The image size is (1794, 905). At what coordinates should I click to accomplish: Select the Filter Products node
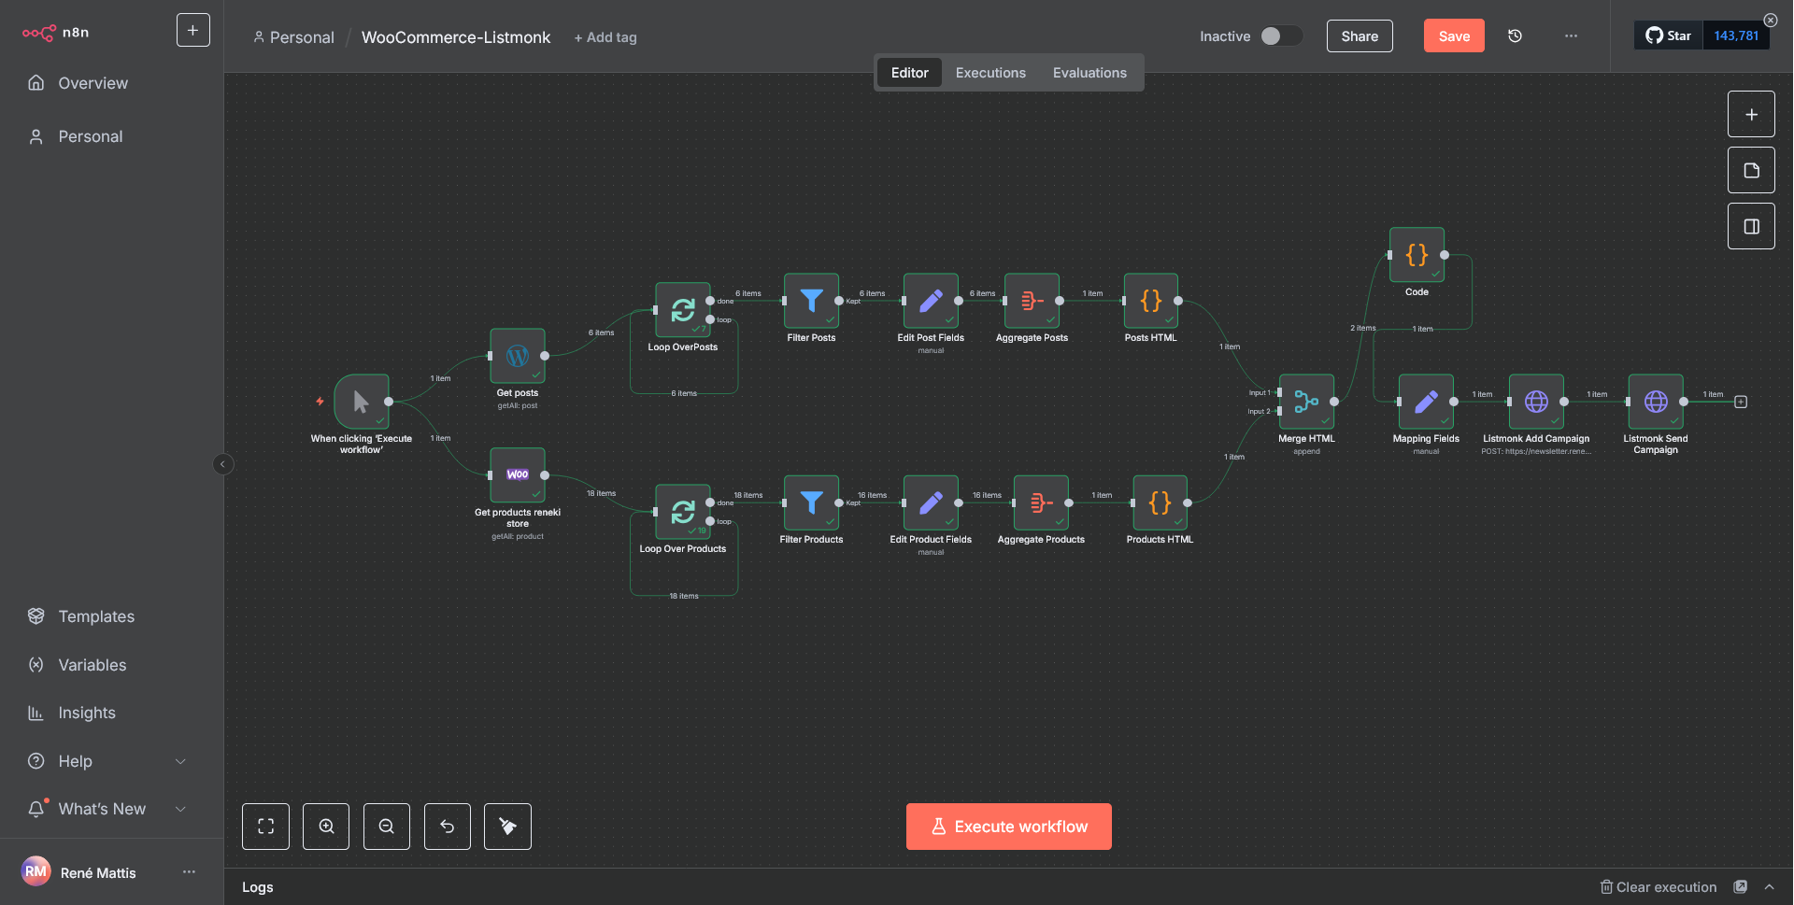click(x=811, y=503)
